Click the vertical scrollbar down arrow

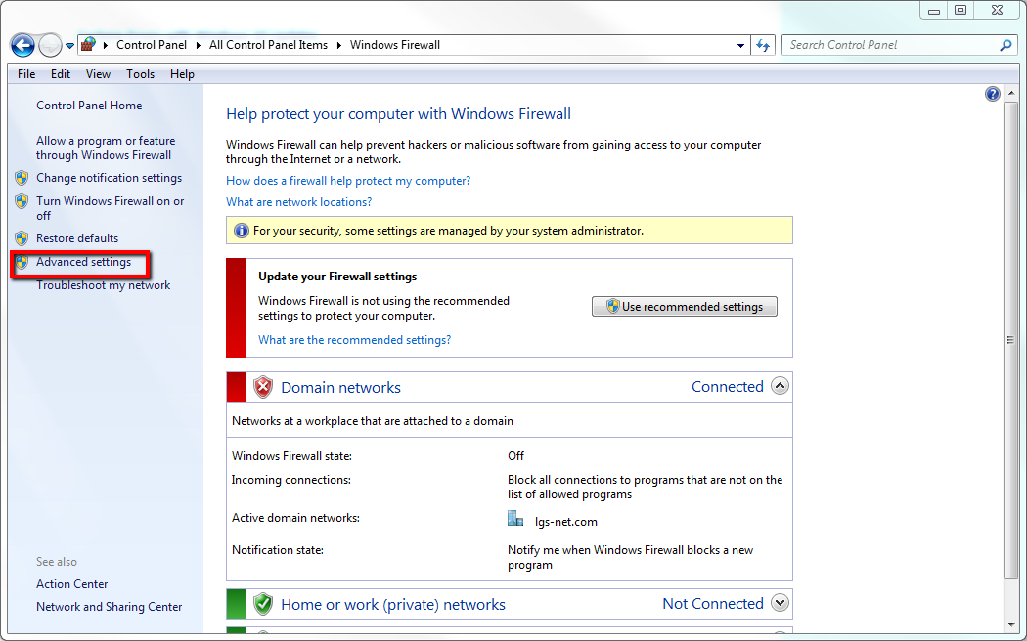click(1011, 624)
